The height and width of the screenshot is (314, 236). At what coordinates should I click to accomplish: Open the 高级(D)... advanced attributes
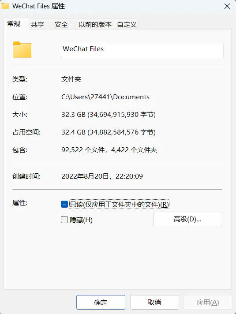(x=188, y=219)
